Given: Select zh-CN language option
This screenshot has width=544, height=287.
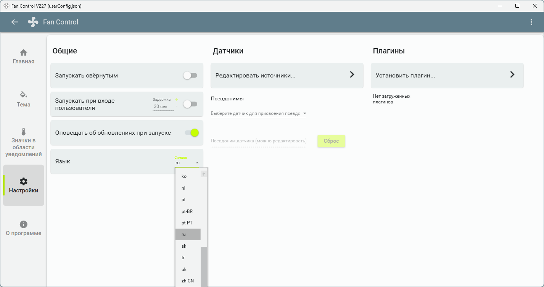Looking at the screenshot, I should [188, 281].
